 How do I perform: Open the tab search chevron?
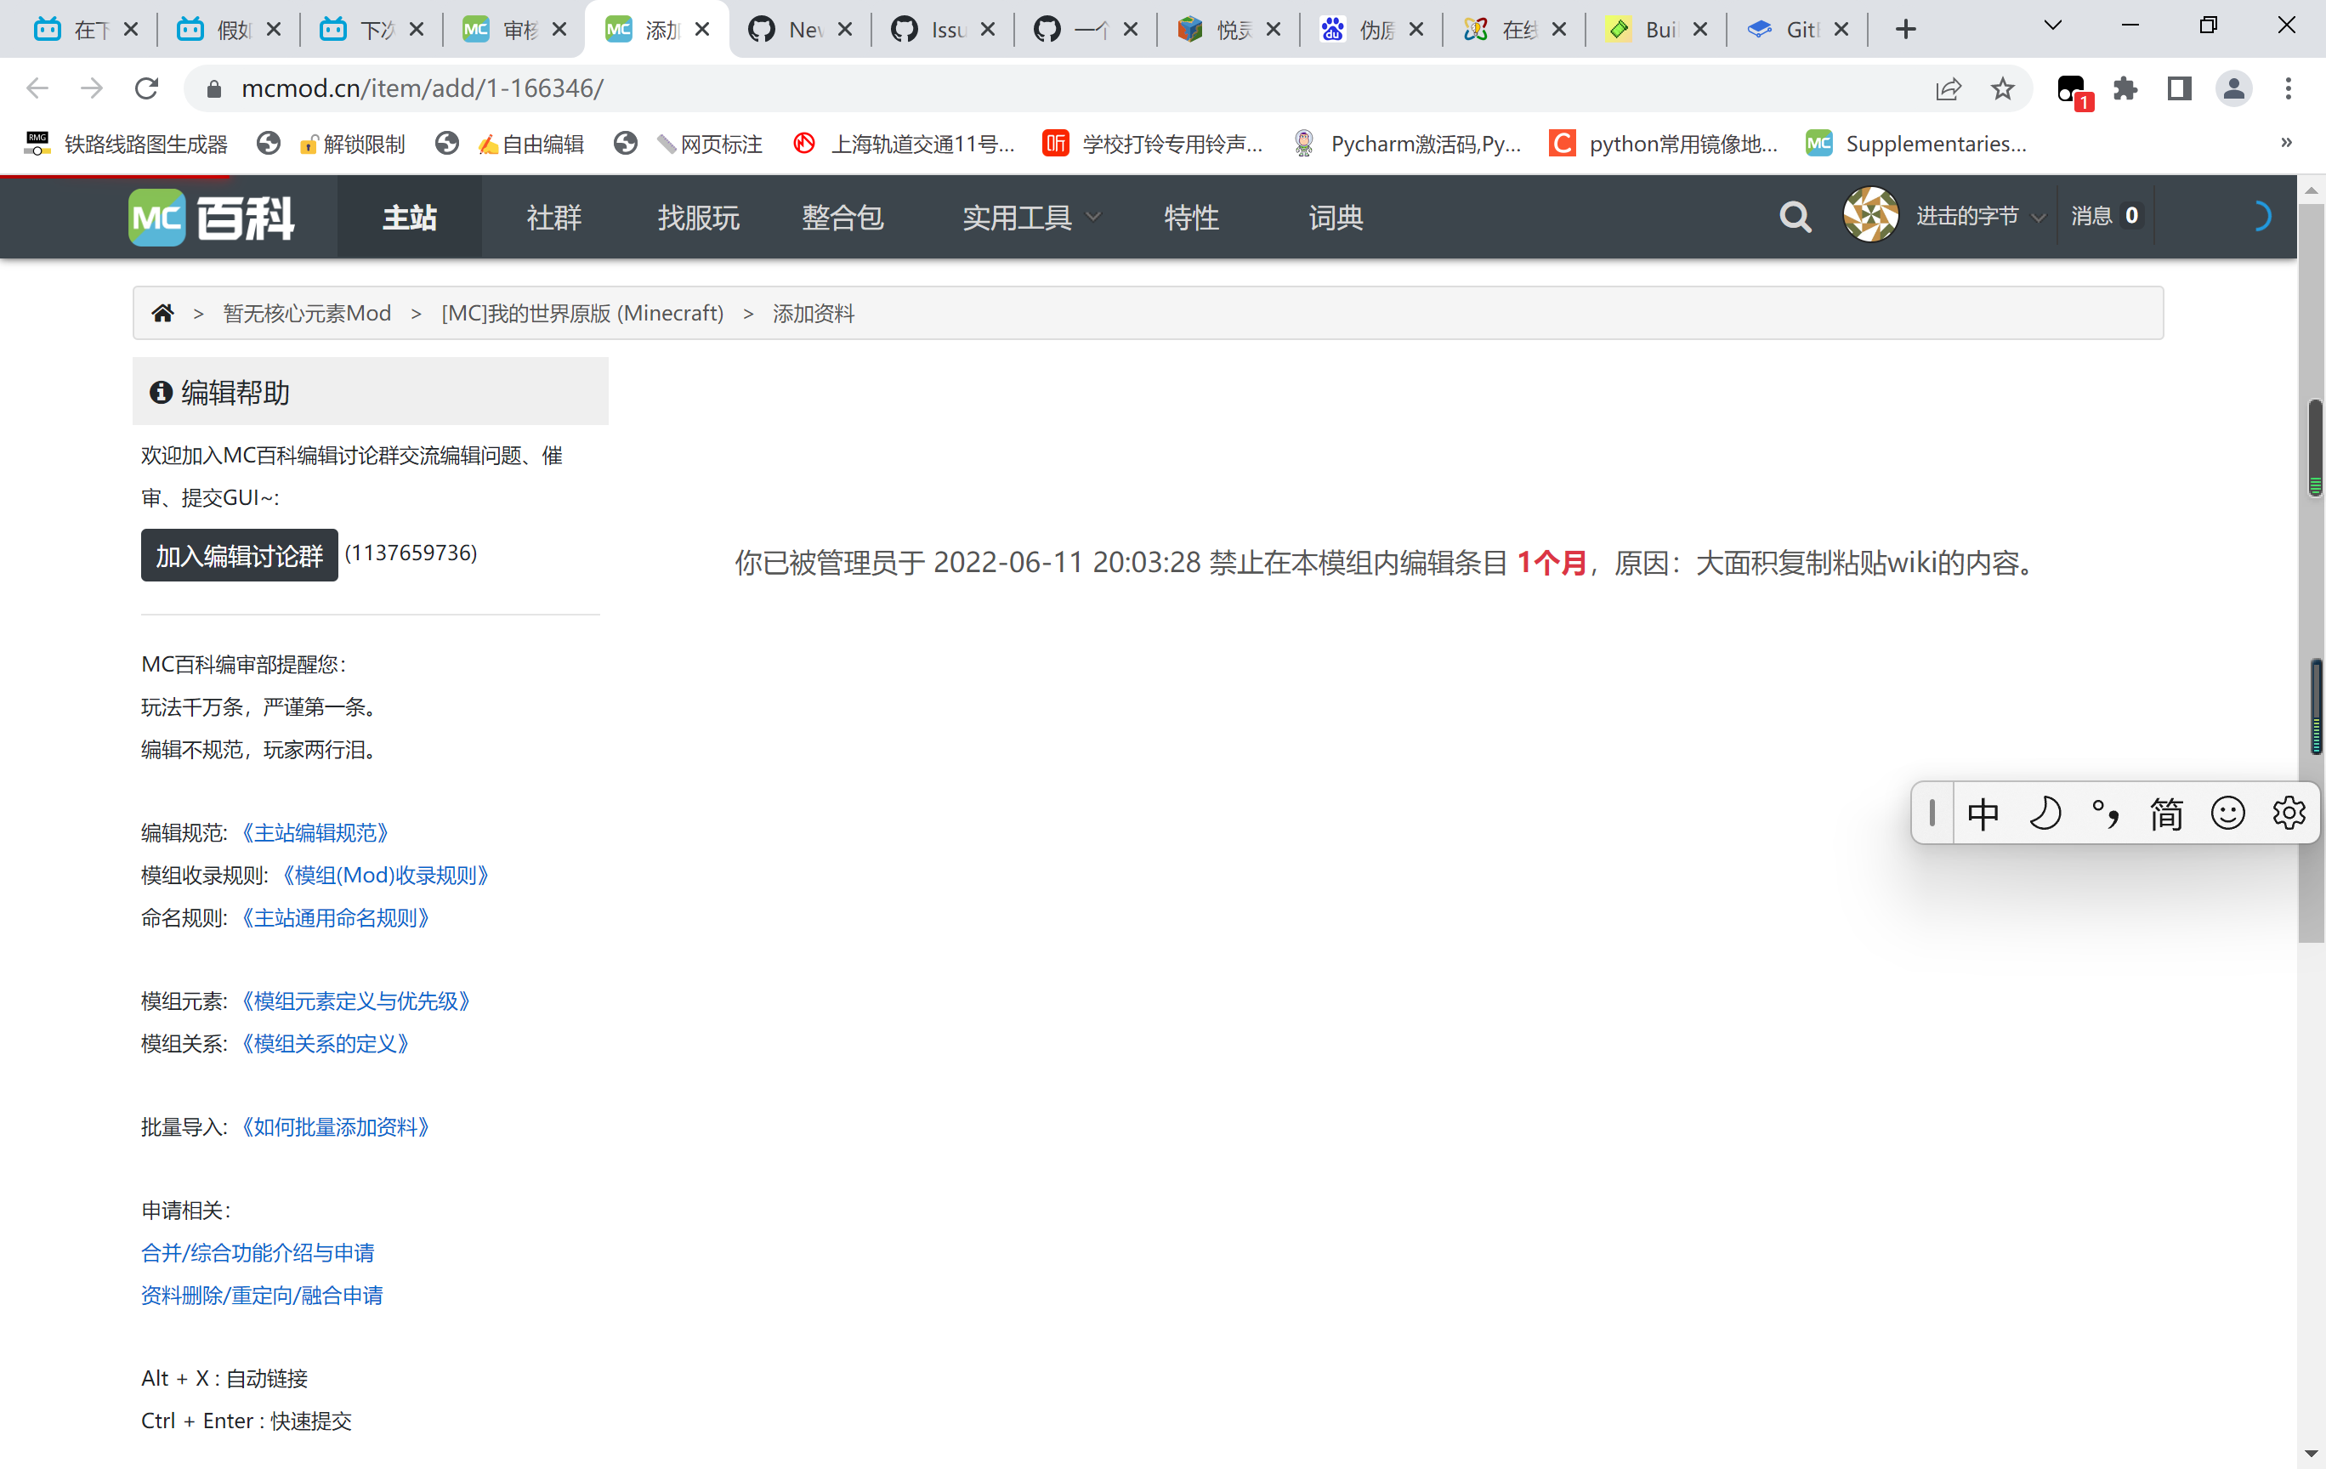click(2054, 26)
